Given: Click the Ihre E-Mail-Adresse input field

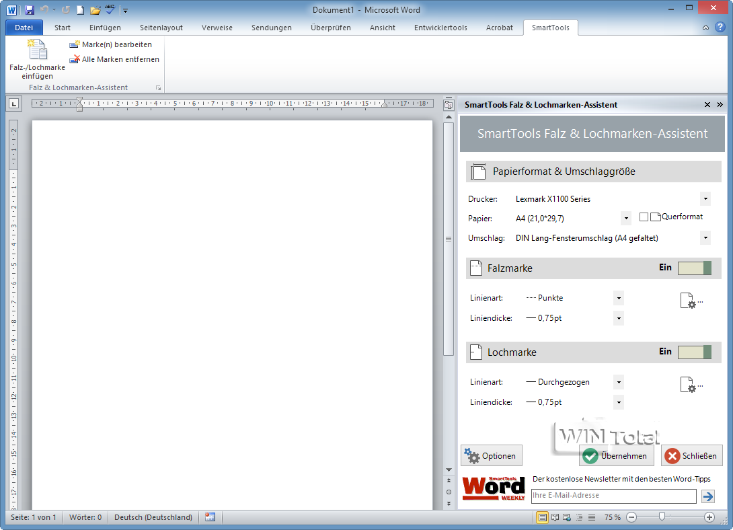Looking at the screenshot, I should coord(614,496).
